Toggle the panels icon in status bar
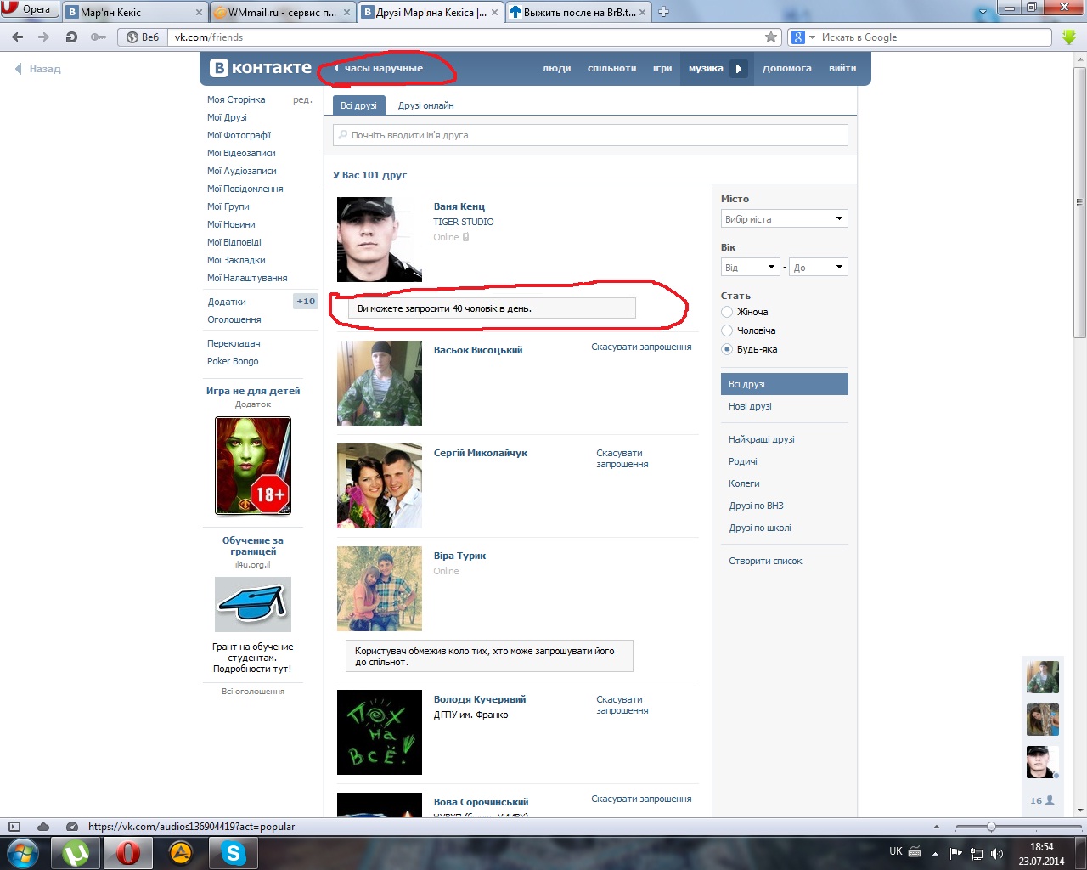Viewport: 1087px width, 870px height. [x=14, y=827]
